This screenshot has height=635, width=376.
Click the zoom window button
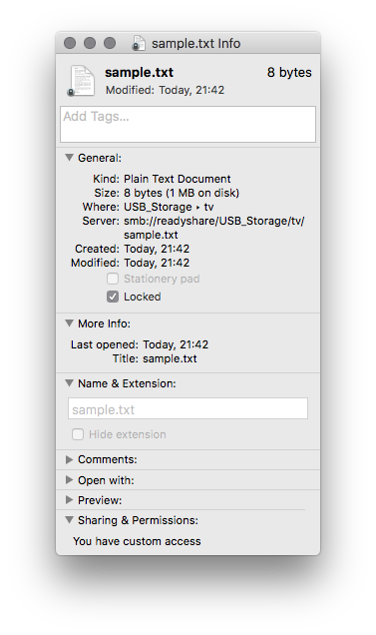click(x=110, y=43)
